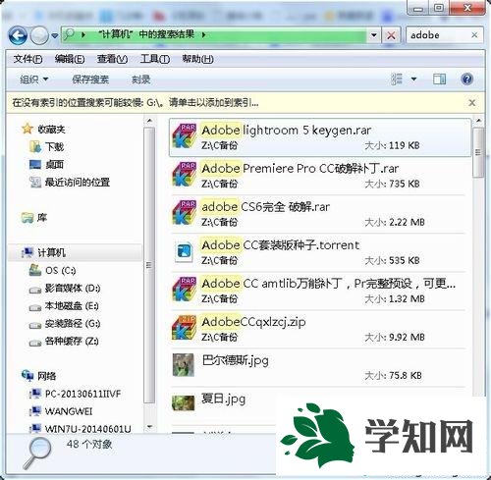Click the navigation pane scroll up arrow
This screenshot has height=480, width=491.
coord(149,121)
